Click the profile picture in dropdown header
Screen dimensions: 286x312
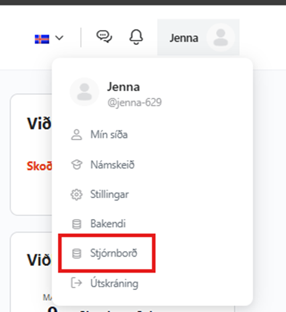point(84,92)
